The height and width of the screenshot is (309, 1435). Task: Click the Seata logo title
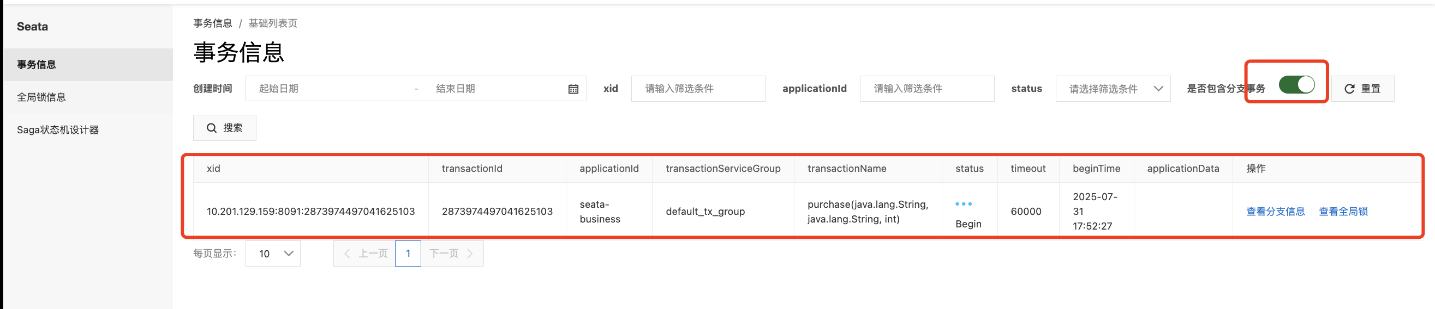[x=32, y=27]
